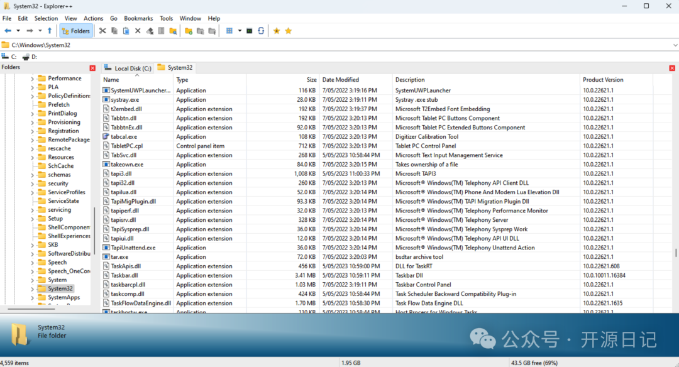Select the file TapiUnattend.exe

coord(133,248)
